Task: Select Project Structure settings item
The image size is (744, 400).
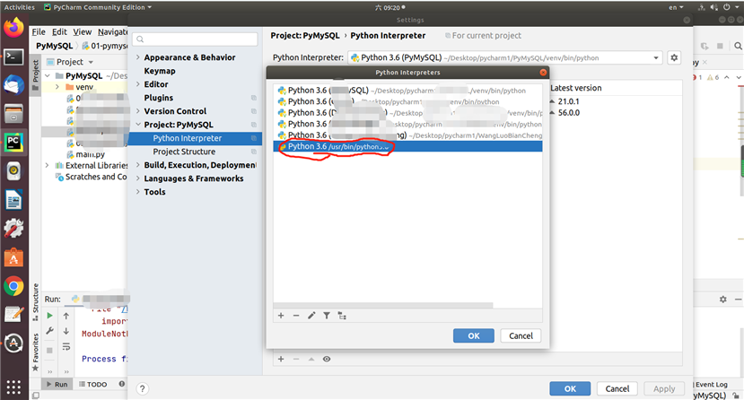Action: 184,152
